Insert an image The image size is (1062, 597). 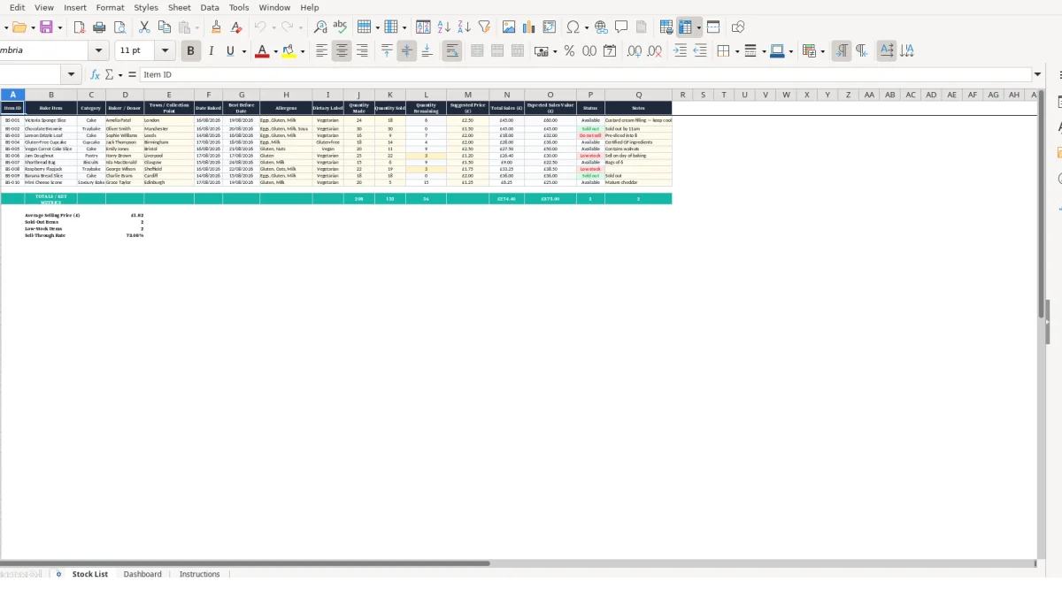pos(509,27)
